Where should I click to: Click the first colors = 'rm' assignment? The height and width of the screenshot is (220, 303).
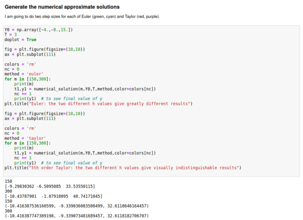tap(20, 64)
